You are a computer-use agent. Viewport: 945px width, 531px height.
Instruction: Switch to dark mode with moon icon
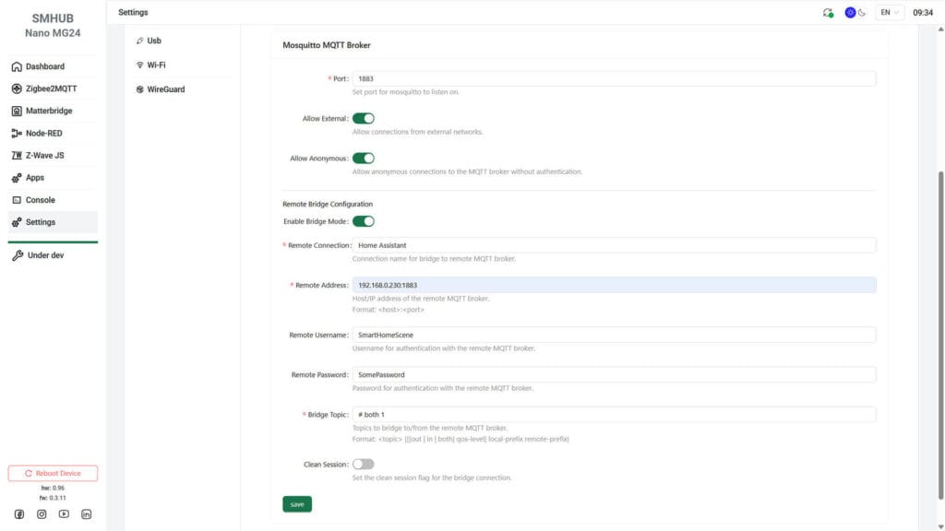pyautogui.click(x=861, y=12)
